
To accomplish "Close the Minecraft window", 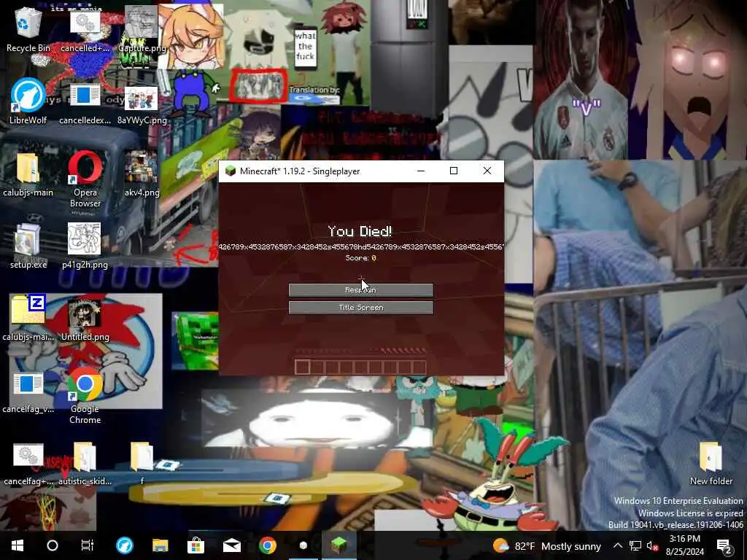I will pos(487,171).
